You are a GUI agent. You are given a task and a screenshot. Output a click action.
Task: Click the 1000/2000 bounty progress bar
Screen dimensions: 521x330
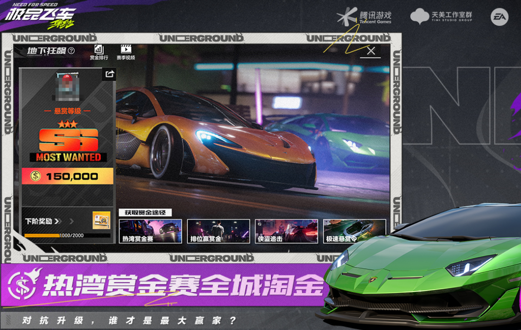click(x=67, y=236)
